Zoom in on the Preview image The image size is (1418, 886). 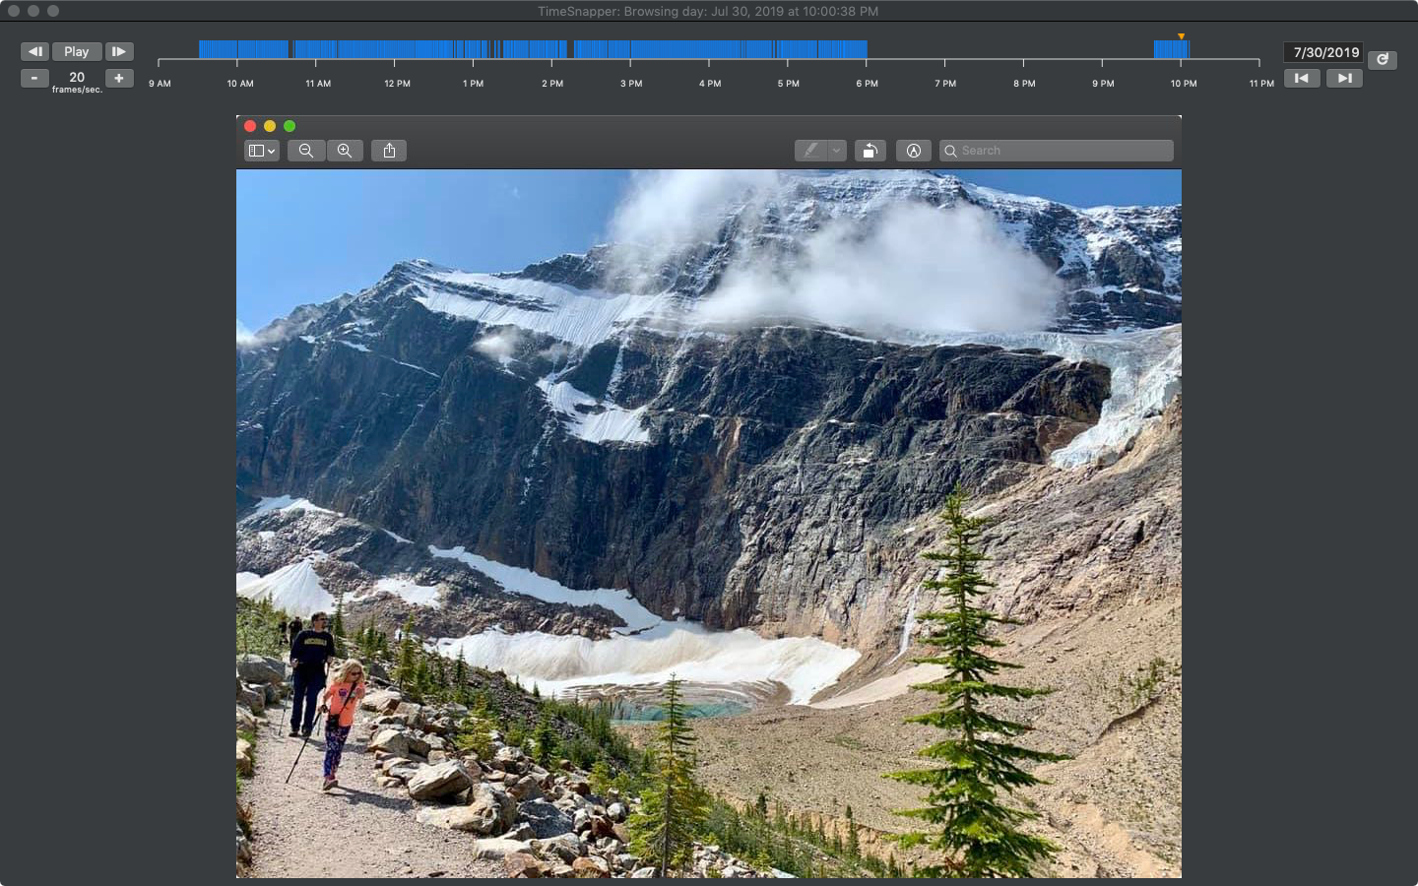(x=345, y=151)
